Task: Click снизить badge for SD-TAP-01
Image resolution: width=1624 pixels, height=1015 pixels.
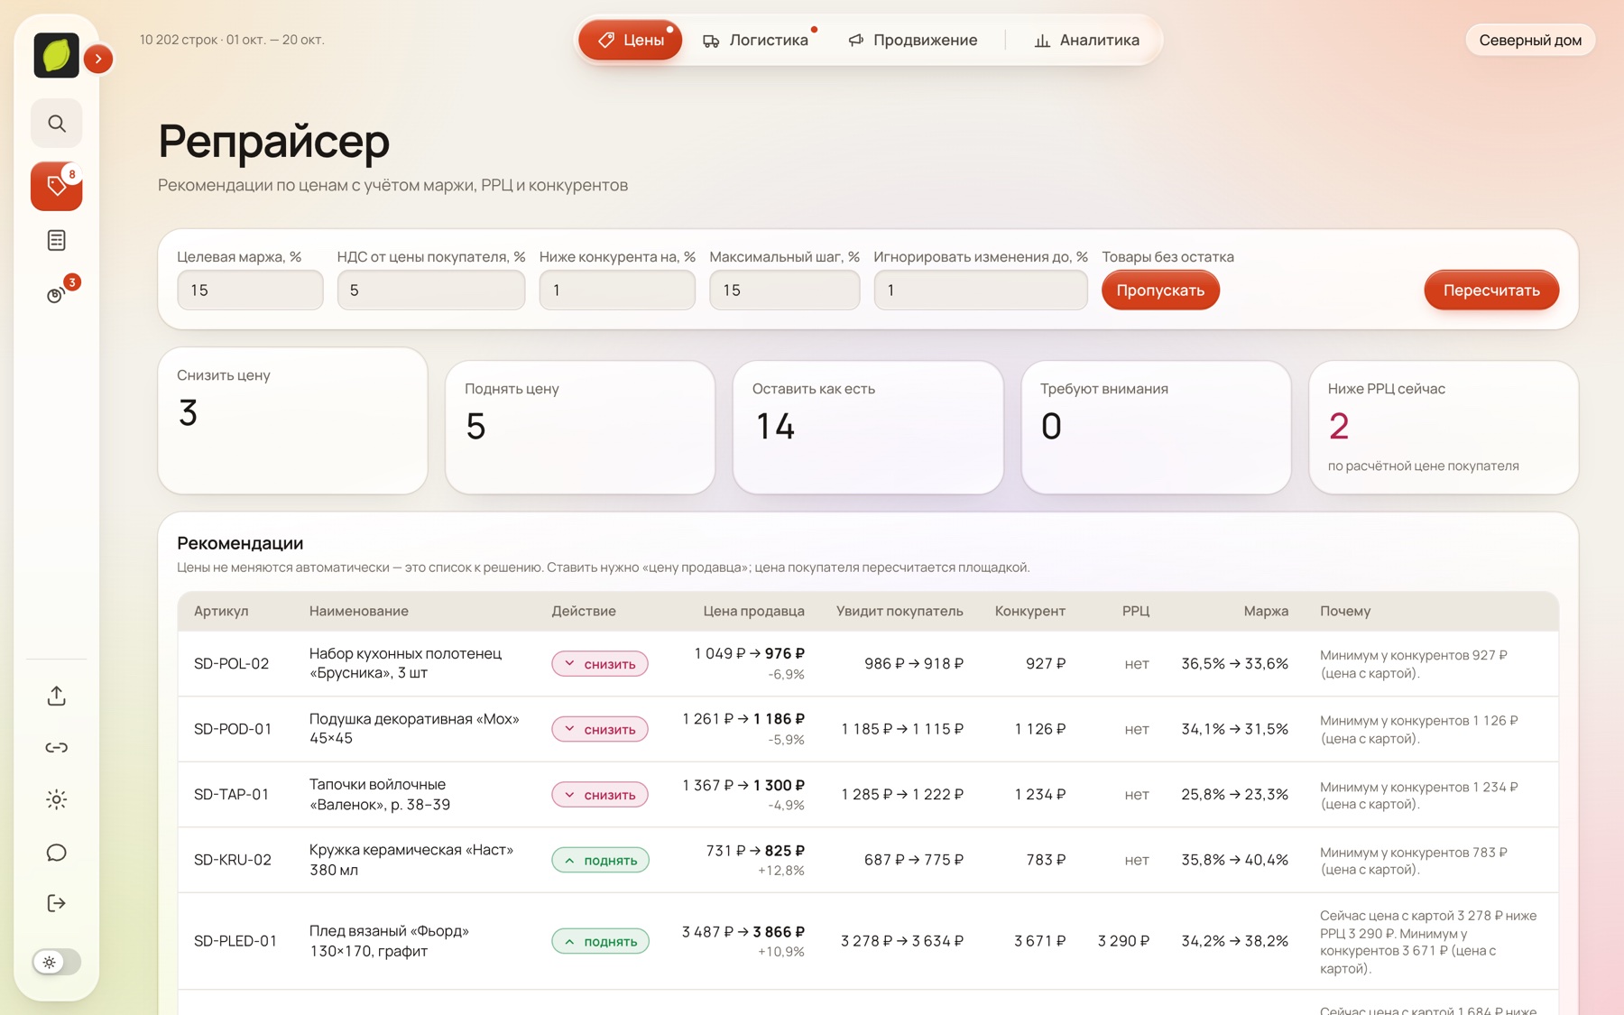Action: [x=600, y=795]
